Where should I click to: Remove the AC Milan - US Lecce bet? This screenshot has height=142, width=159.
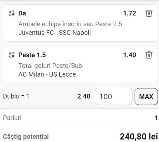(149, 55)
